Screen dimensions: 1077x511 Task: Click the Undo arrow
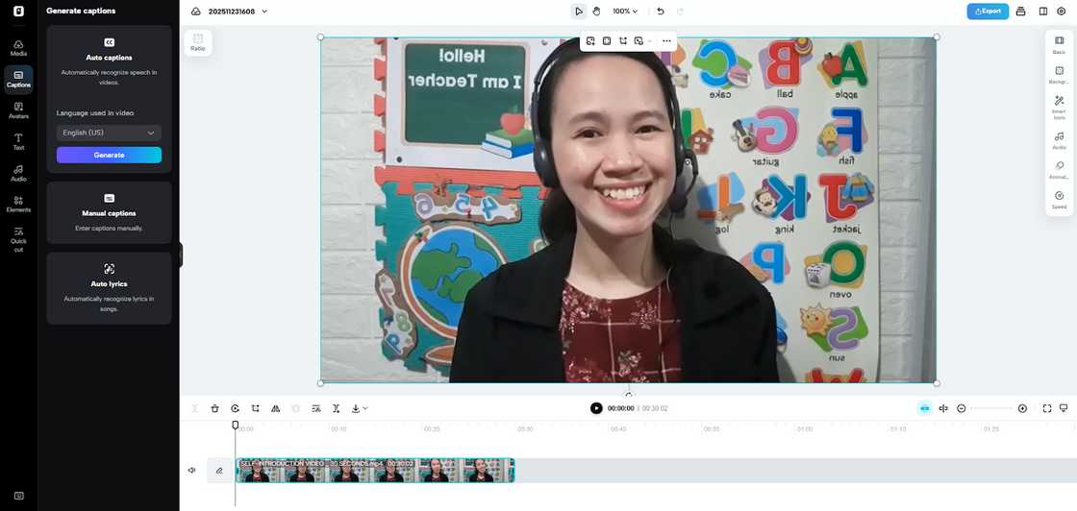[x=660, y=12]
